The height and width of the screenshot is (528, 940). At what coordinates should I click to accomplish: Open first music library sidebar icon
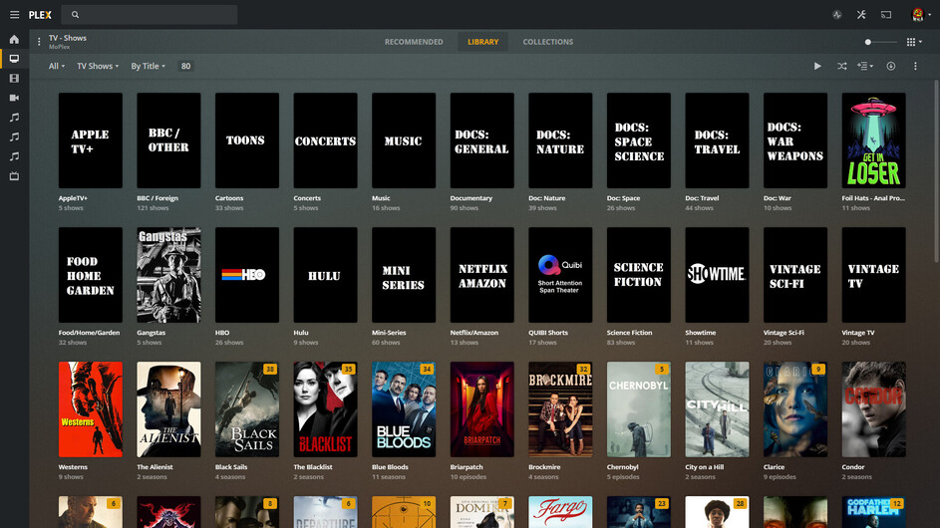coord(14,118)
